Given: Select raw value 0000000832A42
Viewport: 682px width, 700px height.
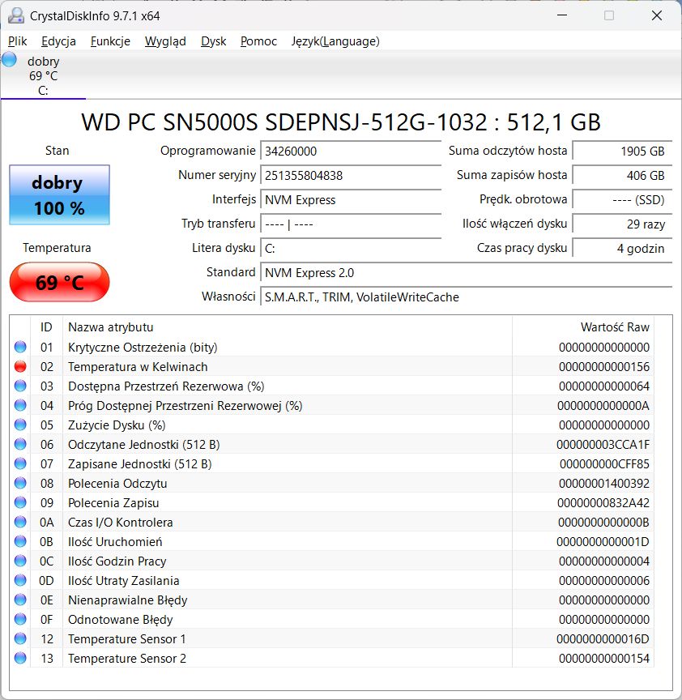Looking at the screenshot, I should 603,503.
